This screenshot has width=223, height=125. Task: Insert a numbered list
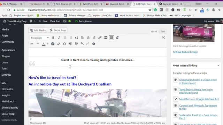pos(71,38)
